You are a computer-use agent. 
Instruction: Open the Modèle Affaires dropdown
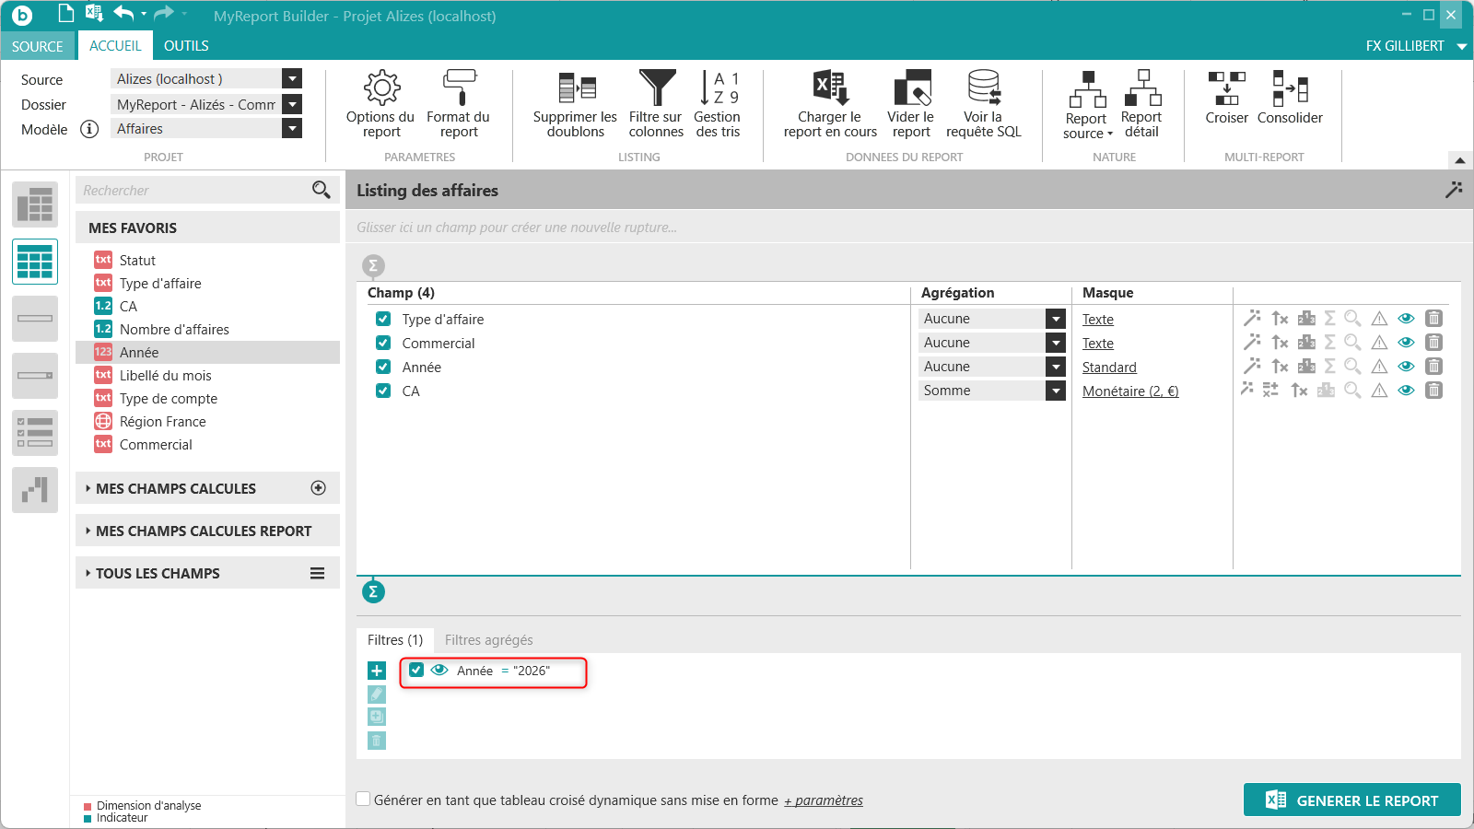(292, 129)
